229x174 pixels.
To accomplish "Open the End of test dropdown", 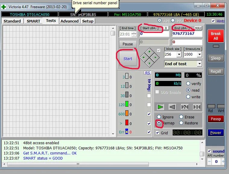I will tap(199, 64).
